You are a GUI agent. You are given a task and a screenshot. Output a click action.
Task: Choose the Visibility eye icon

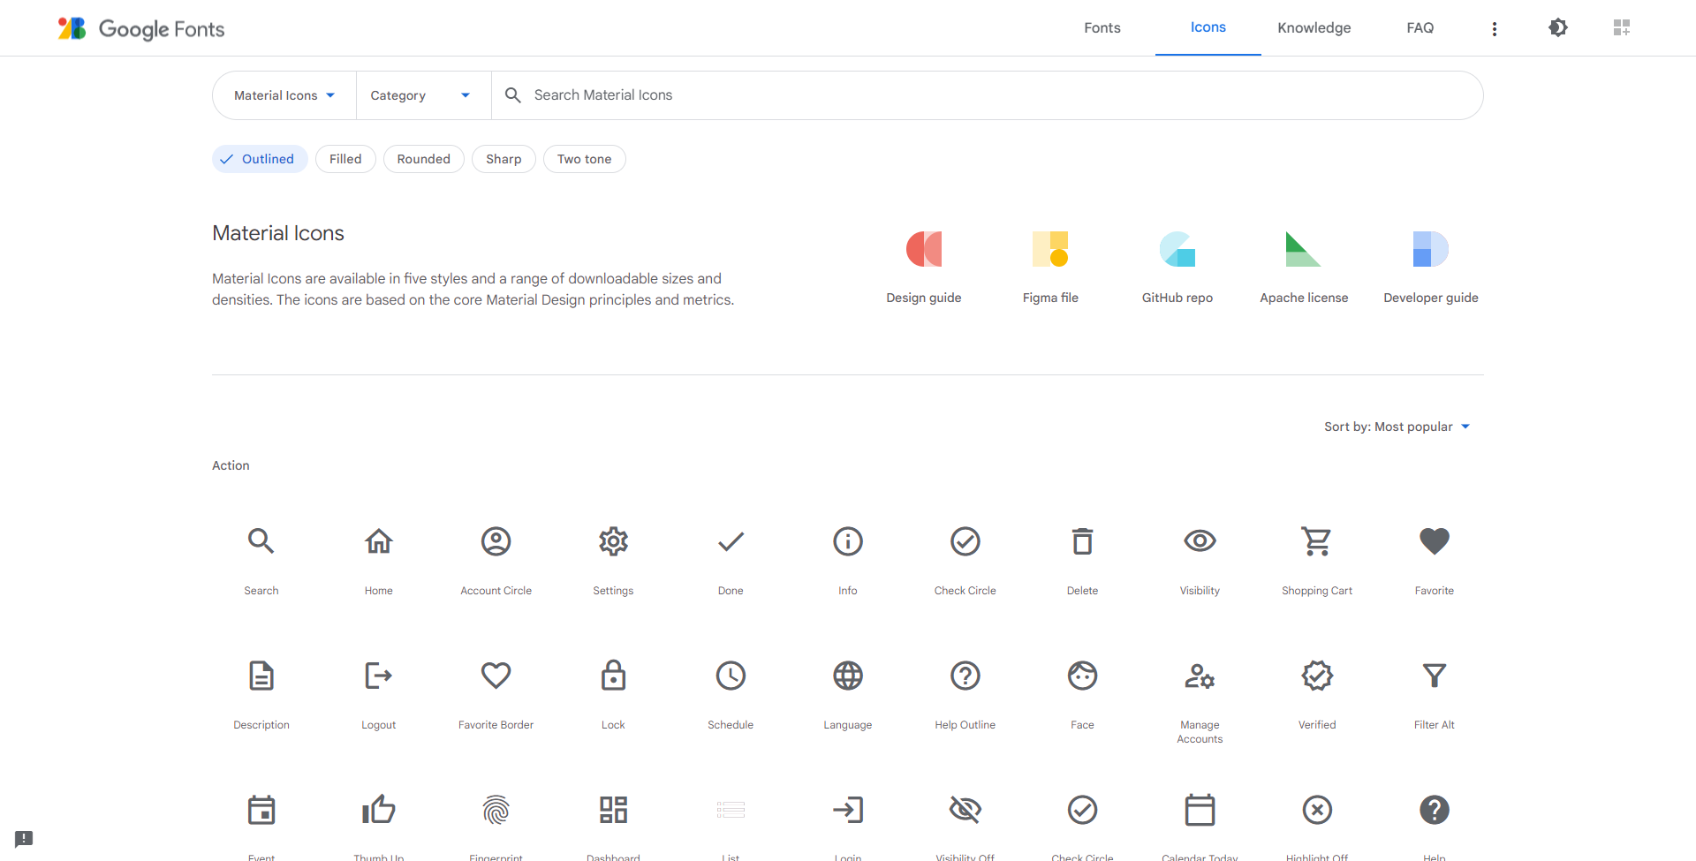pyautogui.click(x=1200, y=540)
